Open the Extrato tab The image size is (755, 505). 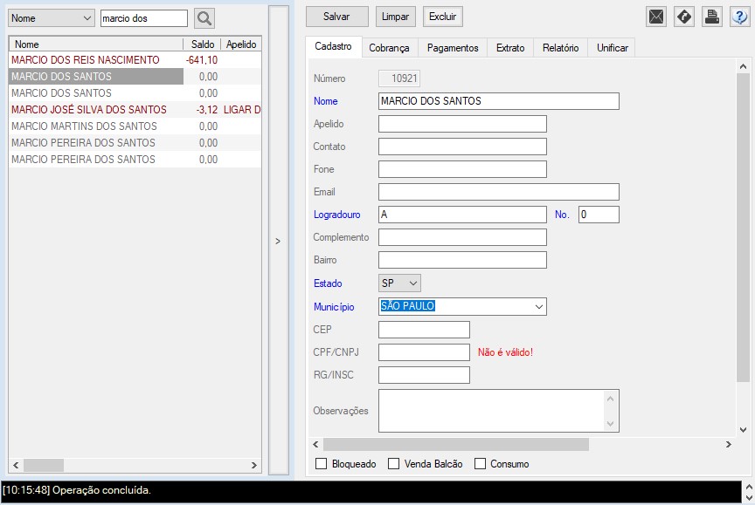[x=510, y=48]
